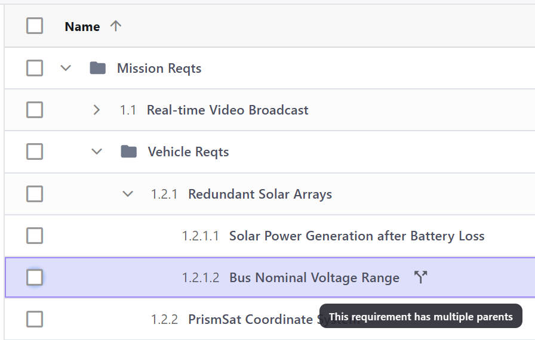535x340 pixels.
Task: Check the box for Mission Reqts row
Action: pos(35,68)
